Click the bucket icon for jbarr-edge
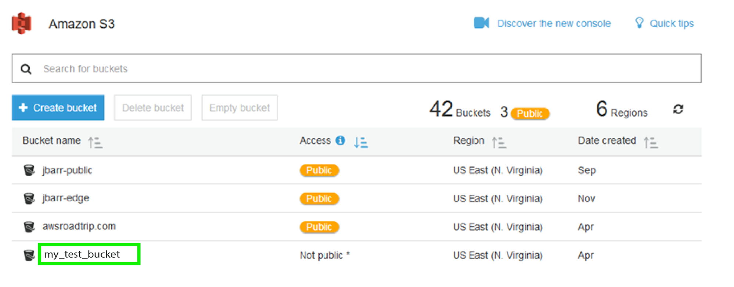 pyautogui.click(x=29, y=198)
